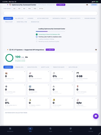Click the gear icon beside OT / IT Systems heading
The width and height of the screenshot is (101, 135).
coord(10,50)
